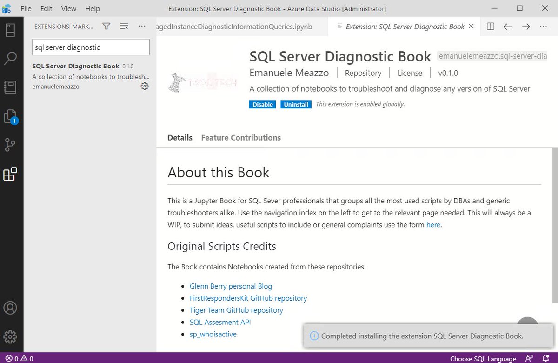This screenshot has width=558, height=363.
Task: Open the Repository link
Action: [363, 73]
